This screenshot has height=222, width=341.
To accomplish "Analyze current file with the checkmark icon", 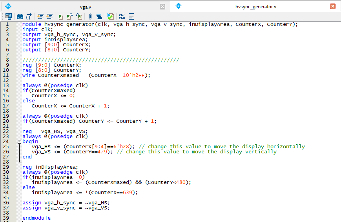I will [x=110, y=16].
